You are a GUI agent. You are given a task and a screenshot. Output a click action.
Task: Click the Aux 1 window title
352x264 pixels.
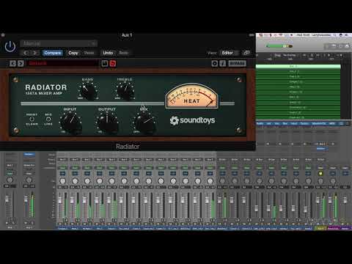coord(127,35)
